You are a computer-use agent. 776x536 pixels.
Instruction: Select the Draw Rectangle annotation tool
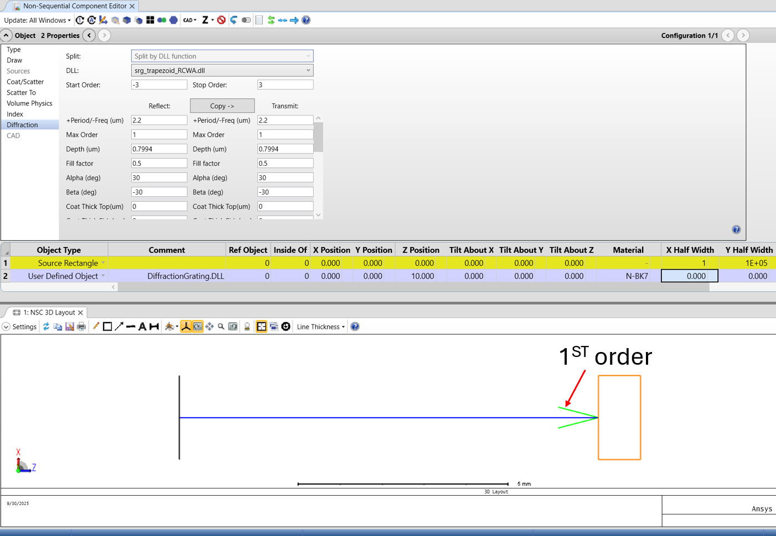point(107,327)
